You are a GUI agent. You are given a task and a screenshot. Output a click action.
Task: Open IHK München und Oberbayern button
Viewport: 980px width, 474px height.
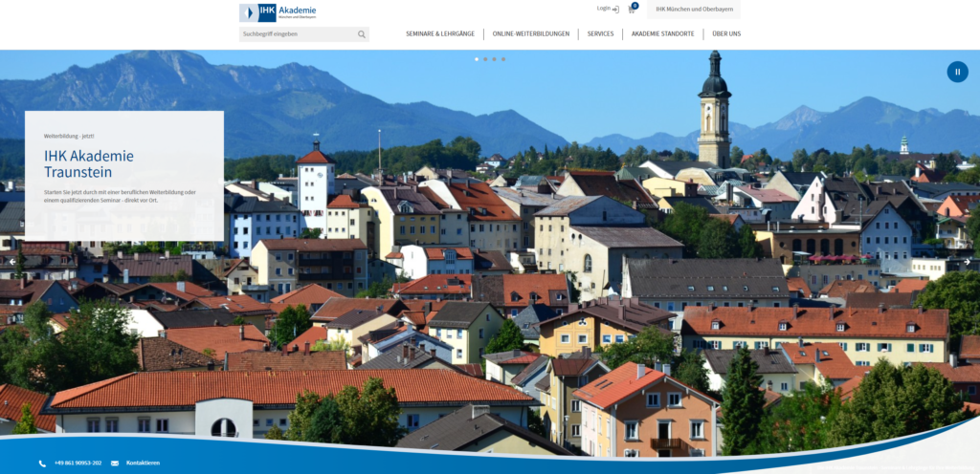click(x=693, y=10)
